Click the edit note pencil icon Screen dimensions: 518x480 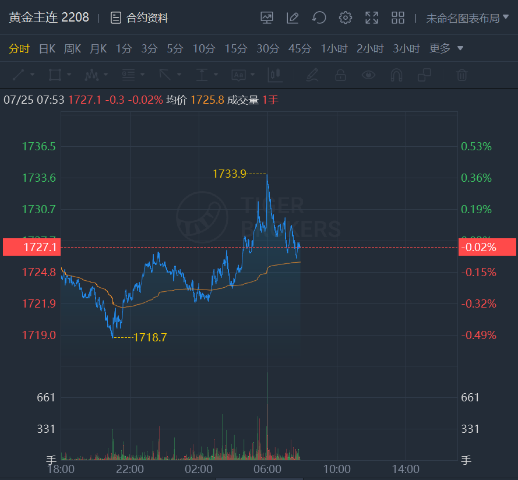click(x=293, y=18)
